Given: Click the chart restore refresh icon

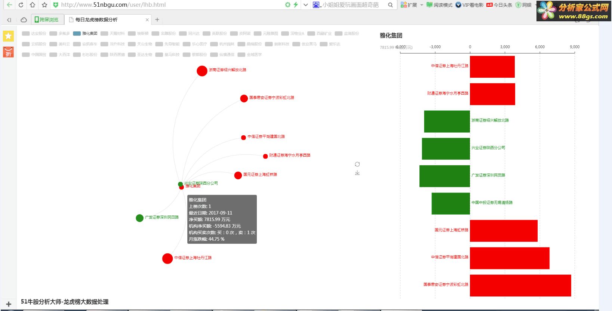Looking at the screenshot, I should [357, 164].
